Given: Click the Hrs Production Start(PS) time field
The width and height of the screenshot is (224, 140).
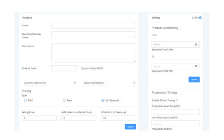Looking at the screenshot, I should coord(175,123).
